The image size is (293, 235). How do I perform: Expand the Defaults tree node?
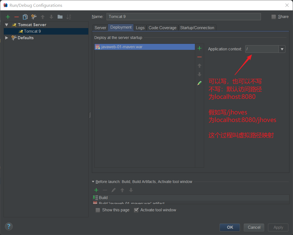pos(7,38)
